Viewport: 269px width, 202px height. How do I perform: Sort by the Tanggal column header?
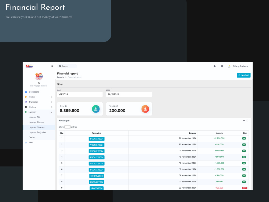point(163,133)
